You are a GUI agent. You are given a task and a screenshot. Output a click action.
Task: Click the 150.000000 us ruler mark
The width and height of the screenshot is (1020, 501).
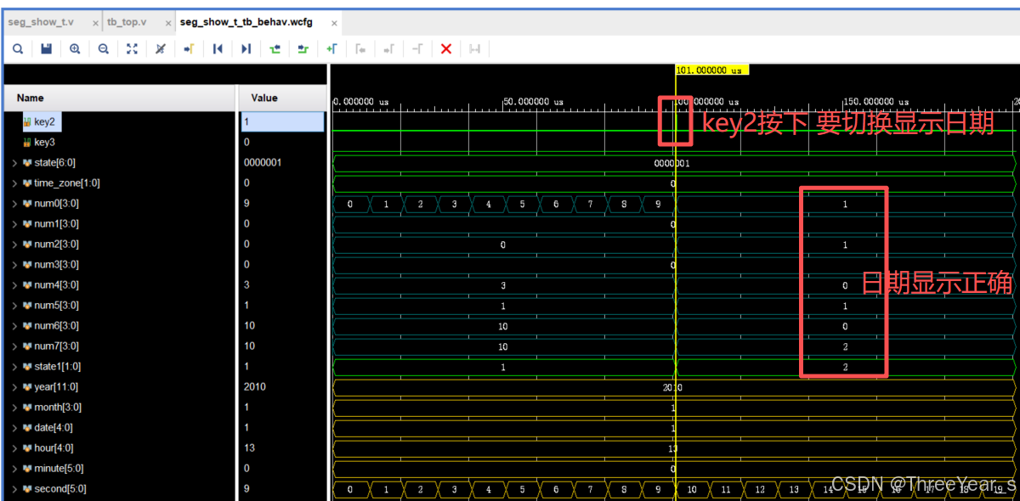[877, 102]
